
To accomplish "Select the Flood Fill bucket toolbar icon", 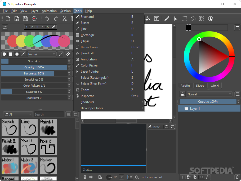I will tap(148, 19).
